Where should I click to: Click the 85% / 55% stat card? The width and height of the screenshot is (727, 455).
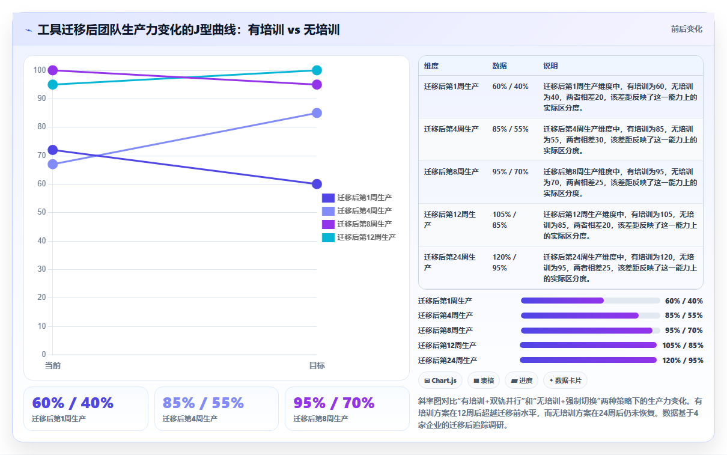tap(216, 409)
